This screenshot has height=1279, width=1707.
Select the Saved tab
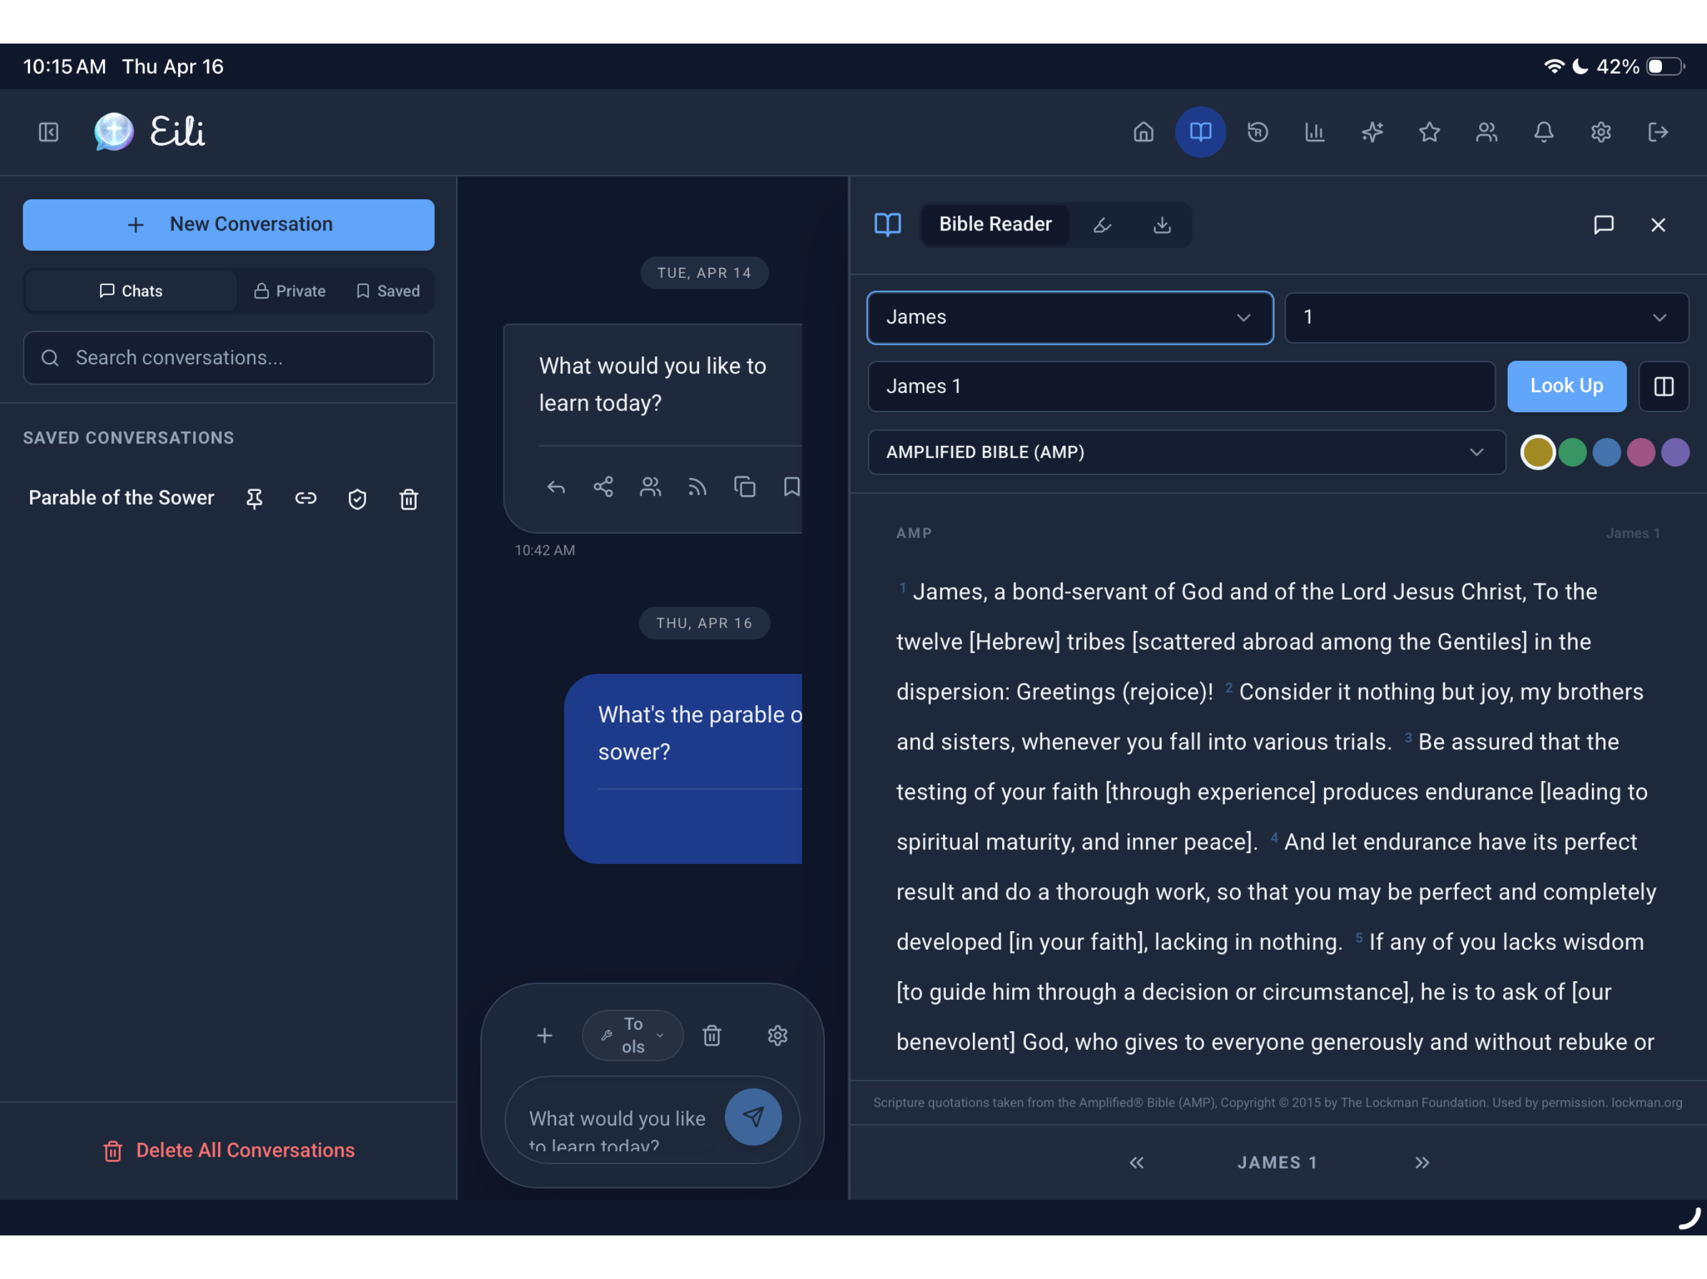pos(388,291)
